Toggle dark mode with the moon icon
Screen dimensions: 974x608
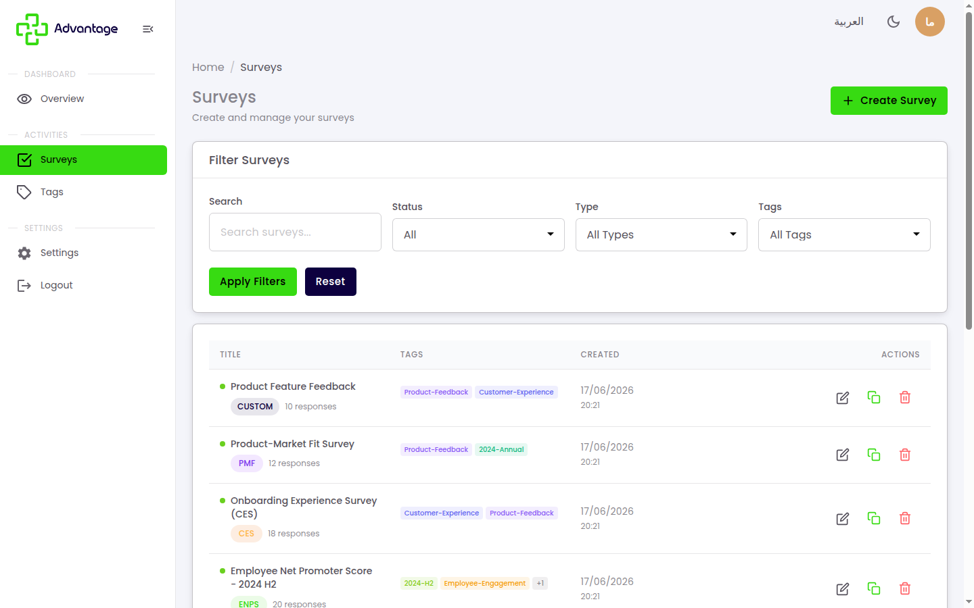(894, 22)
